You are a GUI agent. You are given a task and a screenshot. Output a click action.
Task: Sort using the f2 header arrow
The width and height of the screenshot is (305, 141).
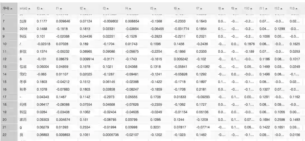pos(85,9)
